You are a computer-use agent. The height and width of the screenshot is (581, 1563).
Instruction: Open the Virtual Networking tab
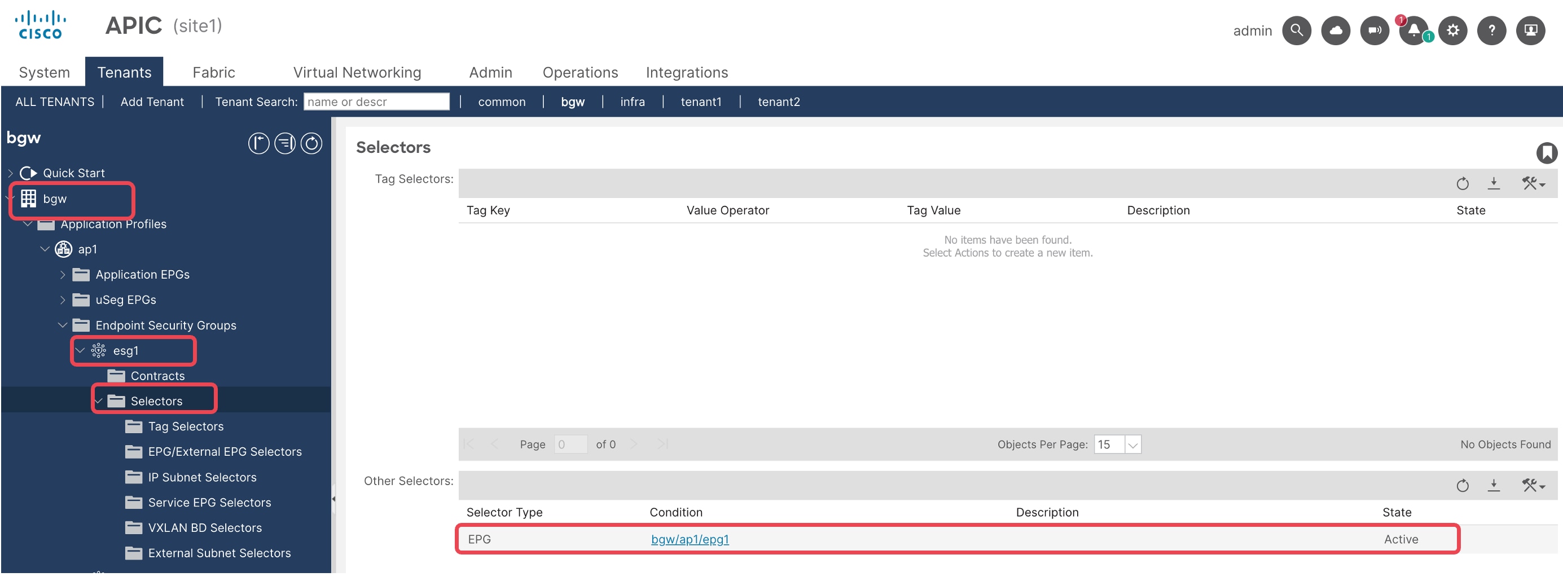[x=357, y=73]
